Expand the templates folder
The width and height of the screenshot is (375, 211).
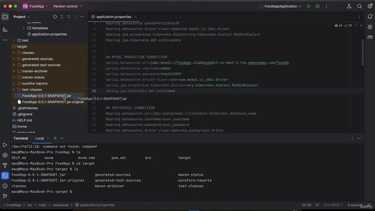(23, 28)
